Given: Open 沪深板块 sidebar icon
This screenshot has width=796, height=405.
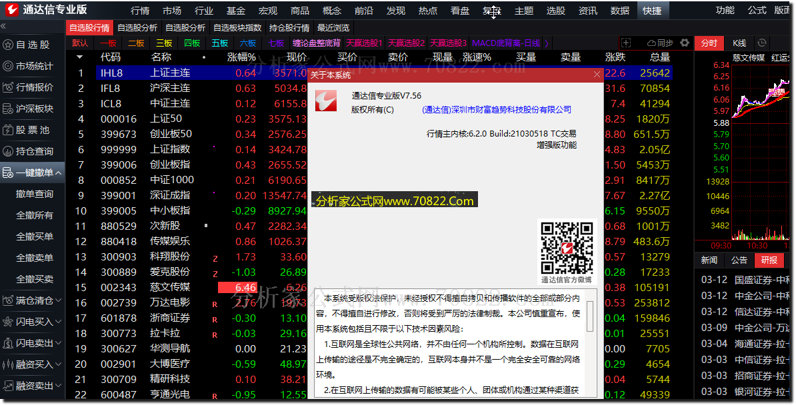Looking at the screenshot, I should pos(7,109).
